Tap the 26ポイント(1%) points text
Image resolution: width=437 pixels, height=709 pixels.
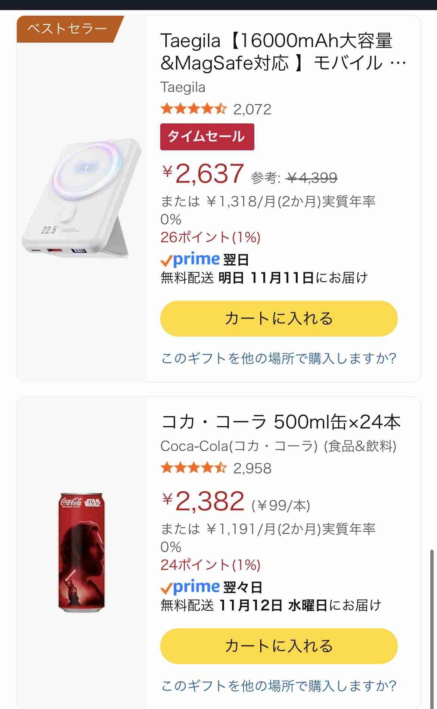click(210, 237)
